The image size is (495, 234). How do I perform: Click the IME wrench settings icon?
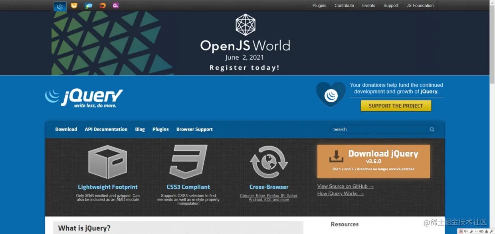coord(492,231)
